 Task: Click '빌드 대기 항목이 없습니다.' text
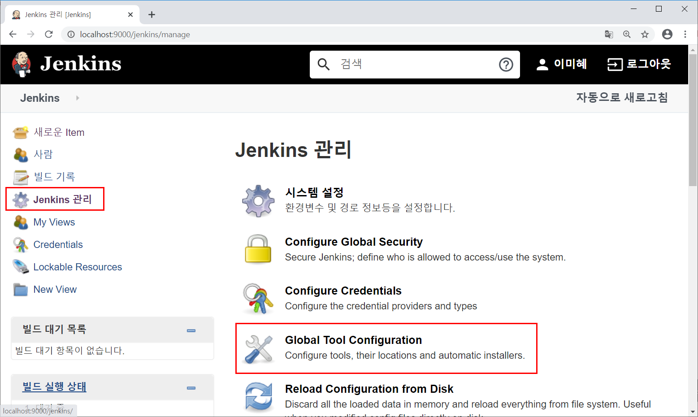(70, 350)
